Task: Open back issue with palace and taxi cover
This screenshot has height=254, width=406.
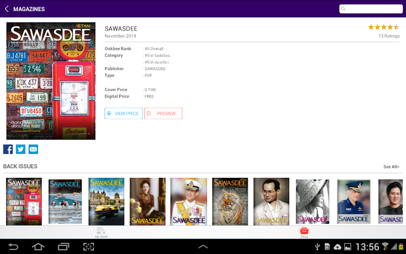Action: tap(107, 201)
